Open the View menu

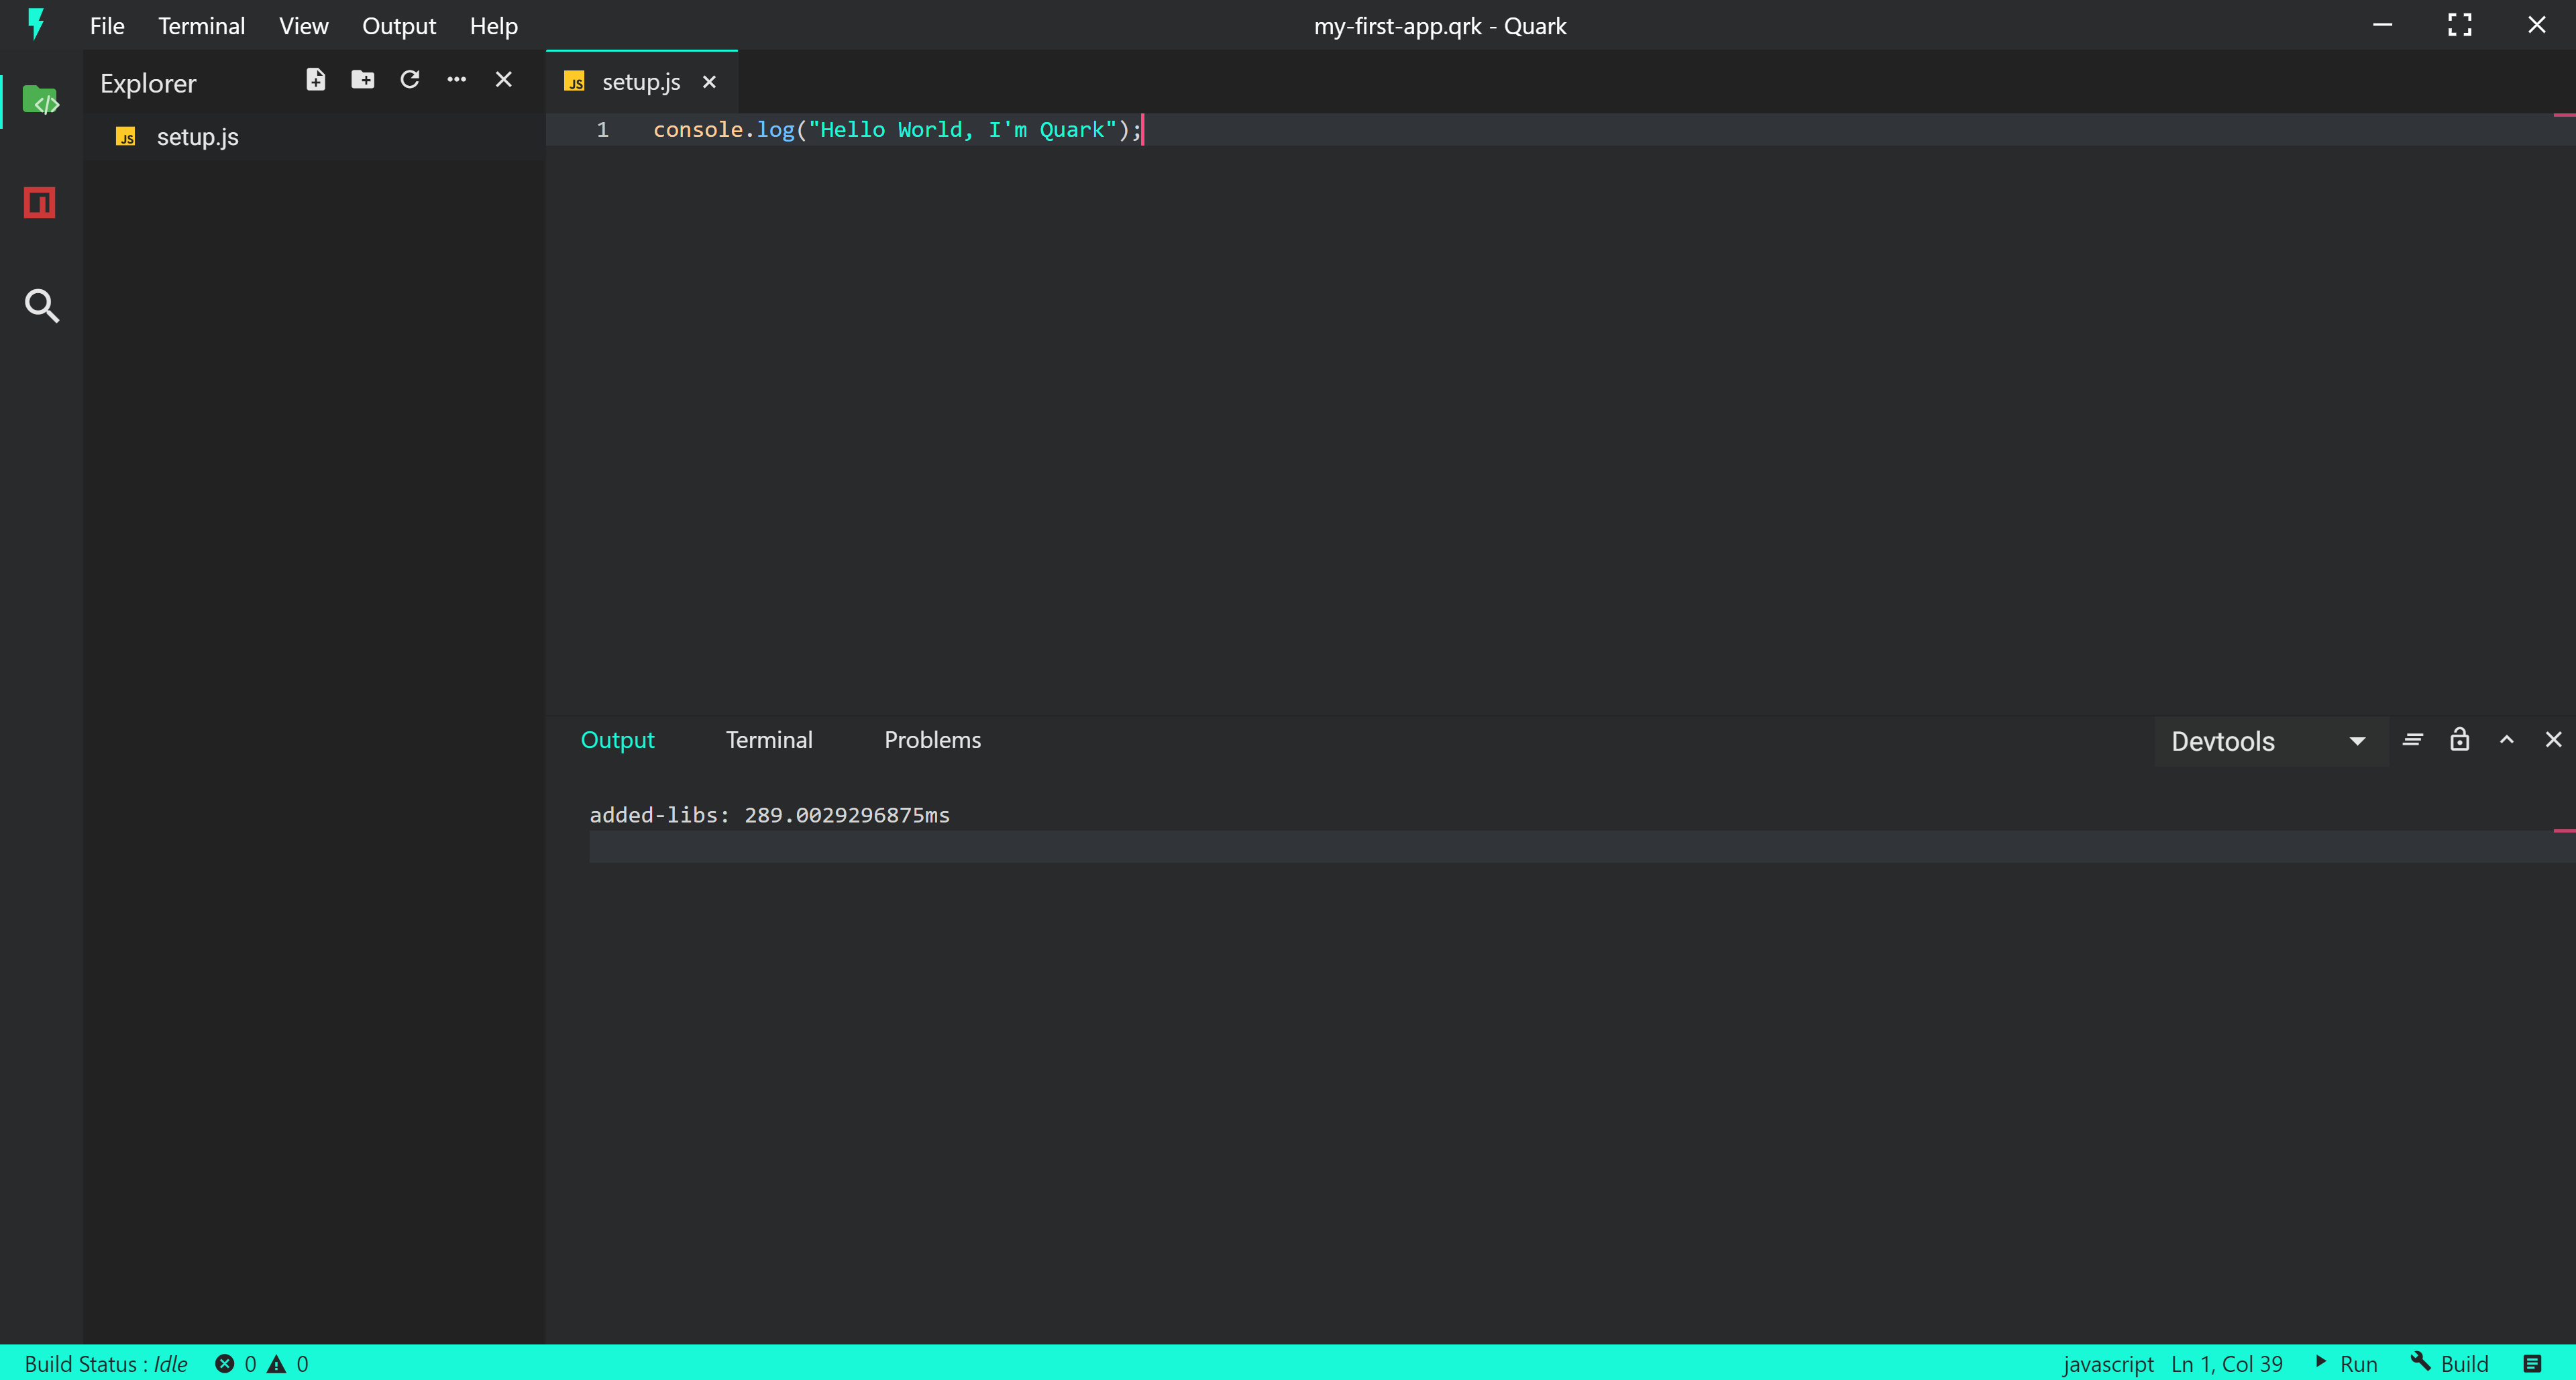pos(303,26)
